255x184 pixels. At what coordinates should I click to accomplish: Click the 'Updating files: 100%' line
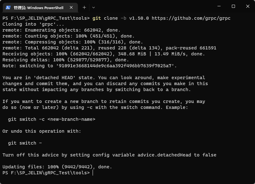[x=57, y=167]
